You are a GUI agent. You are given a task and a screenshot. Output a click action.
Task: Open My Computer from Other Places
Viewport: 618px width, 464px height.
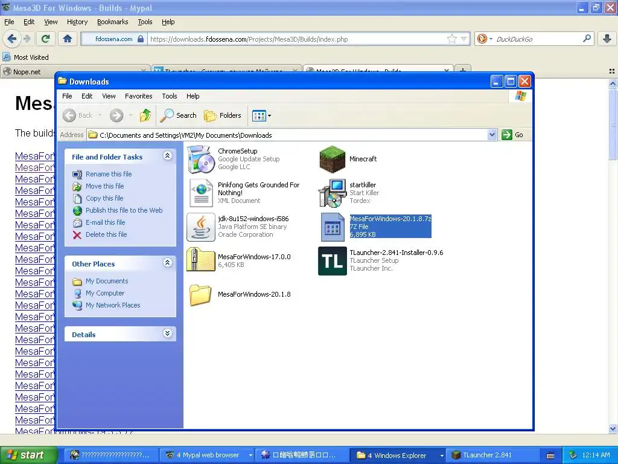tap(105, 293)
